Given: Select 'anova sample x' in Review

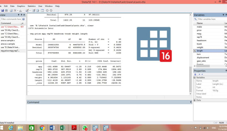Looking at the screenshot, I should [13, 40].
